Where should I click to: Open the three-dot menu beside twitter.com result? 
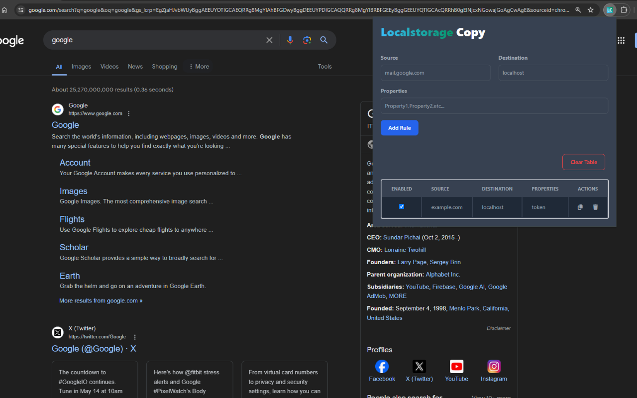pos(135,337)
